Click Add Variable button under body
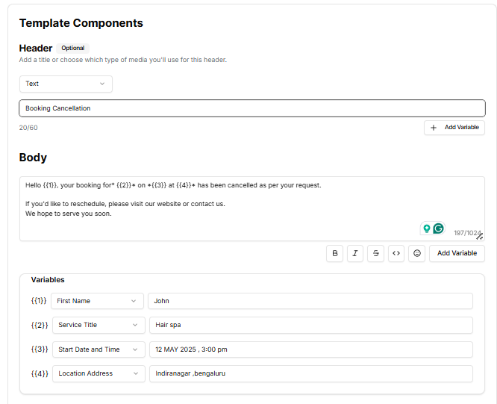Viewport: 497px width, 404px height. coord(457,253)
